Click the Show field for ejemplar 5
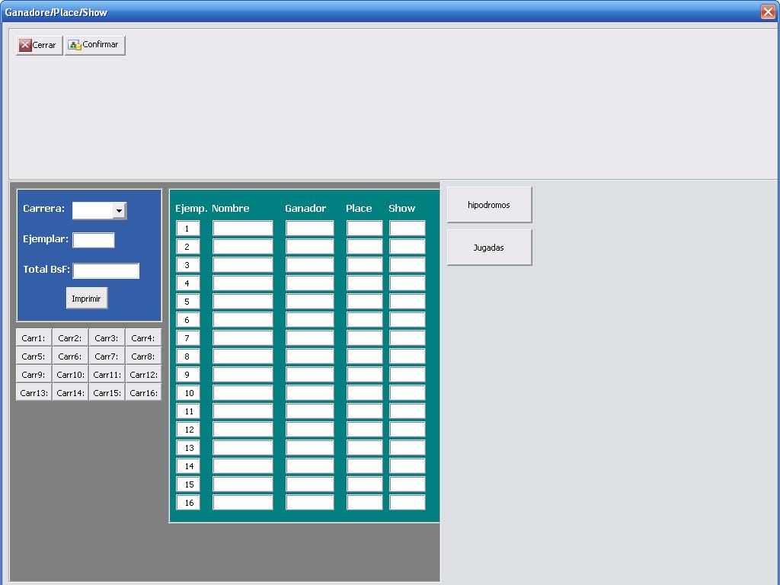This screenshot has width=780, height=585. (x=407, y=302)
